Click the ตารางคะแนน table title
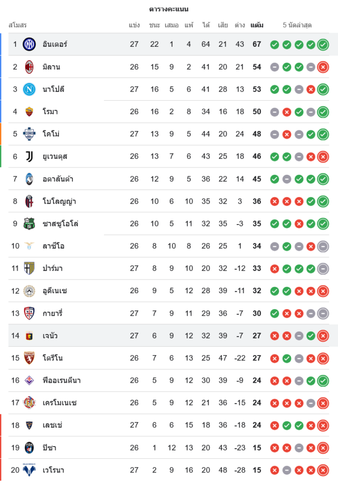 coord(169,9)
